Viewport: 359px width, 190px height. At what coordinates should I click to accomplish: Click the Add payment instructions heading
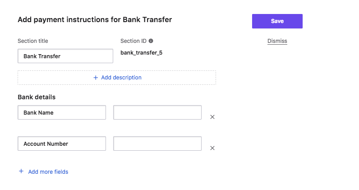tap(95, 20)
